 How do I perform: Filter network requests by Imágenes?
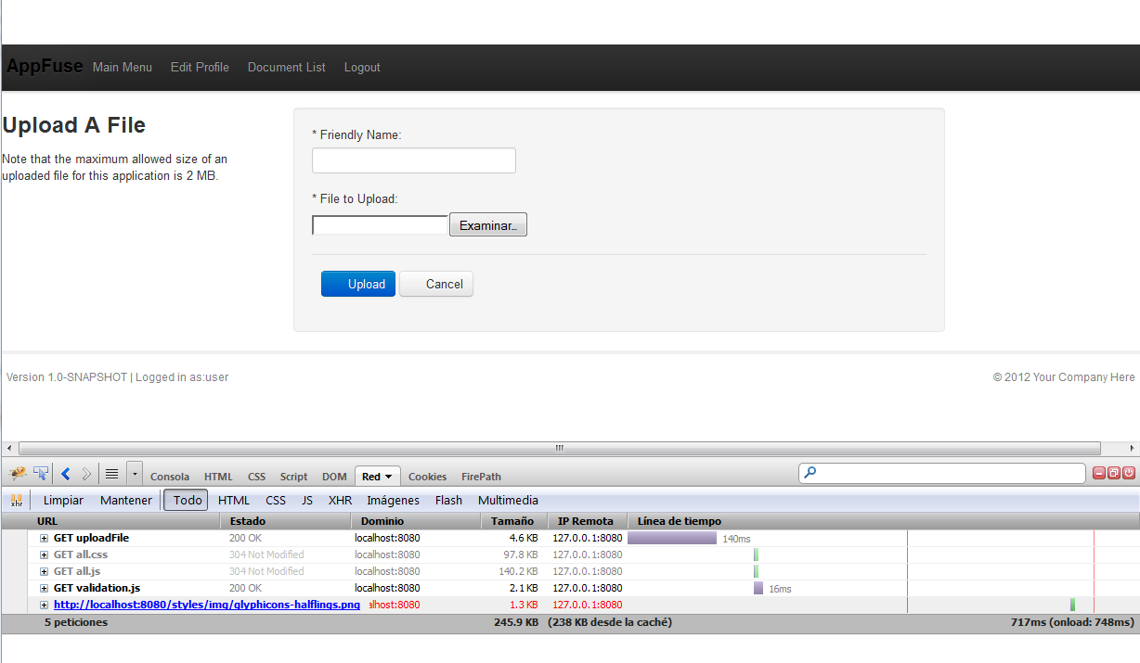click(393, 500)
